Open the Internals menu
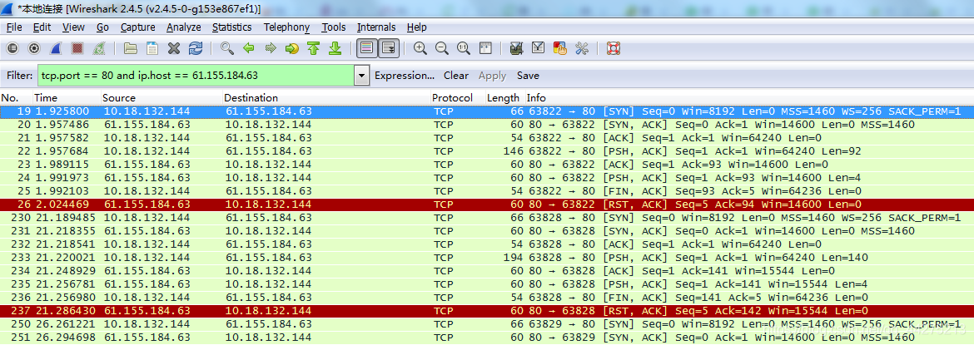Image resolution: width=974 pixels, height=345 pixels. (376, 27)
